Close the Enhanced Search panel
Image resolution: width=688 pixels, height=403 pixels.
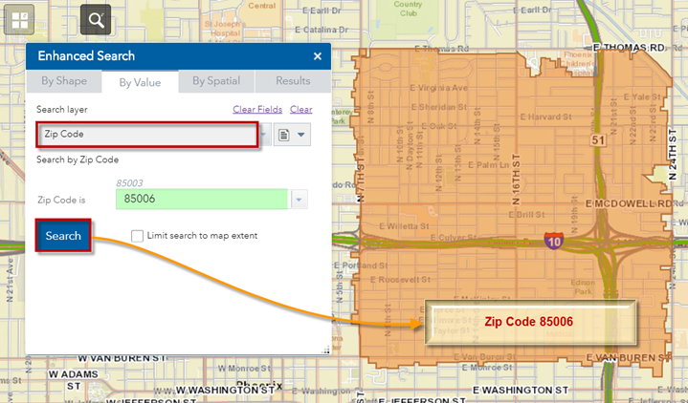click(x=318, y=56)
